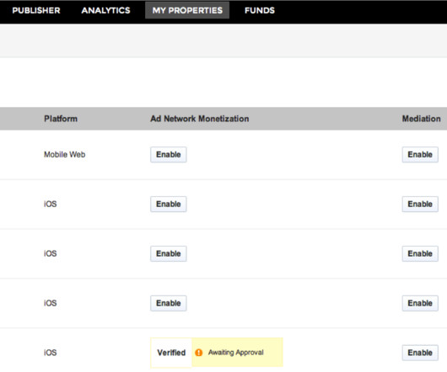Click the Mediation column header
The width and height of the screenshot is (447, 372).
(422, 119)
